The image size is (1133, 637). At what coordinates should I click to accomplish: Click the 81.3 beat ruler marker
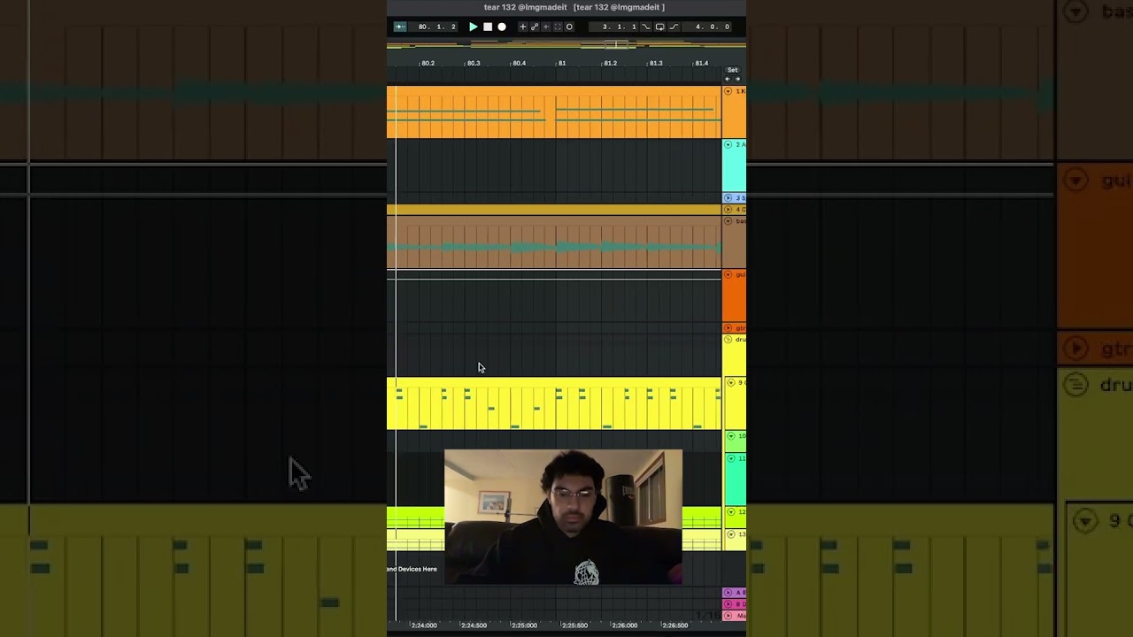click(x=655, y=63)
